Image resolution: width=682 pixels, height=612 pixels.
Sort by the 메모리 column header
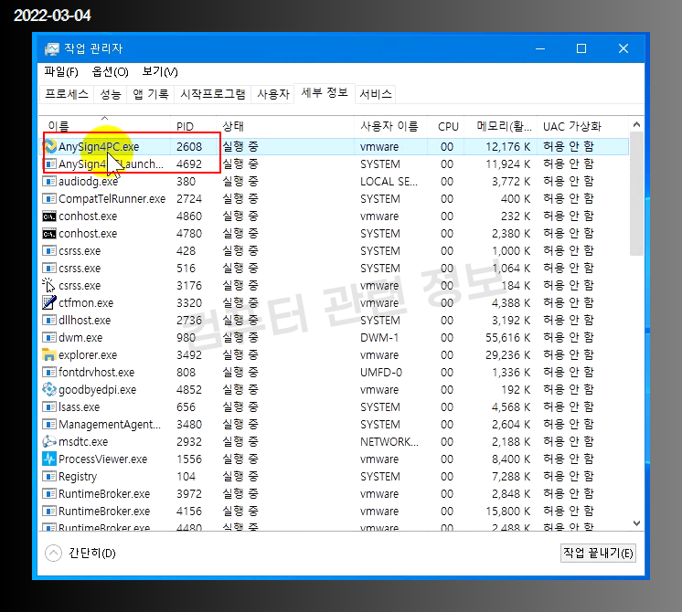[x=501, y=126]
